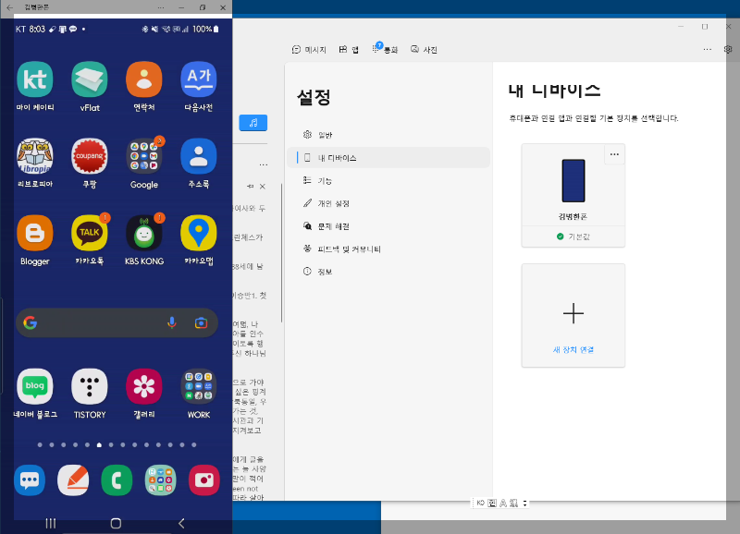
Task: Select 문제 해결 troubleshooting settings
Action: coord(388,226)
